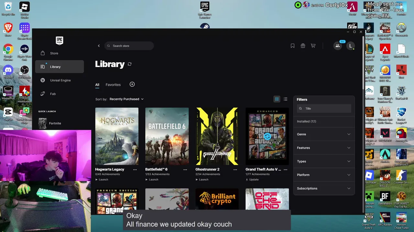Open ARC Raiders desktop icon
The width and height of the screenshot is (414, 232).
coord(385,219)
